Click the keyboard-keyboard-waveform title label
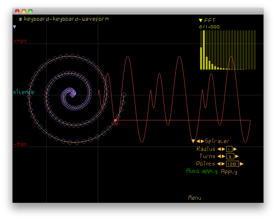The image size is (276, 220). tap(66, 19)
